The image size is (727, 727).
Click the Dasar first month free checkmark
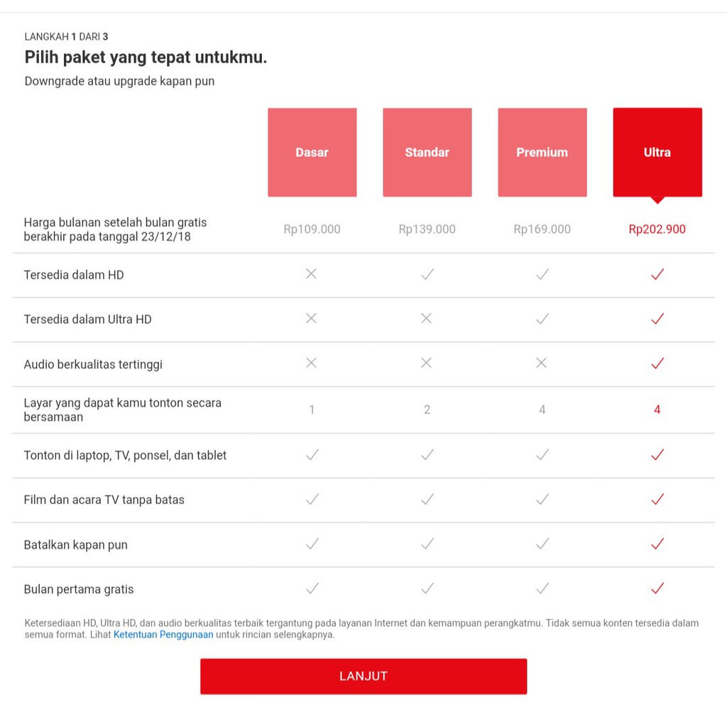(312, 589)
